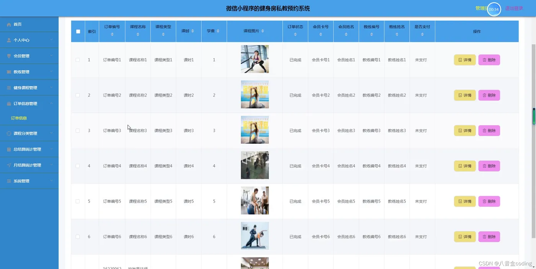Screen dimensions: 536x269
Task: Click the 课程分类管理 circle icon
Action: [9, 133]
